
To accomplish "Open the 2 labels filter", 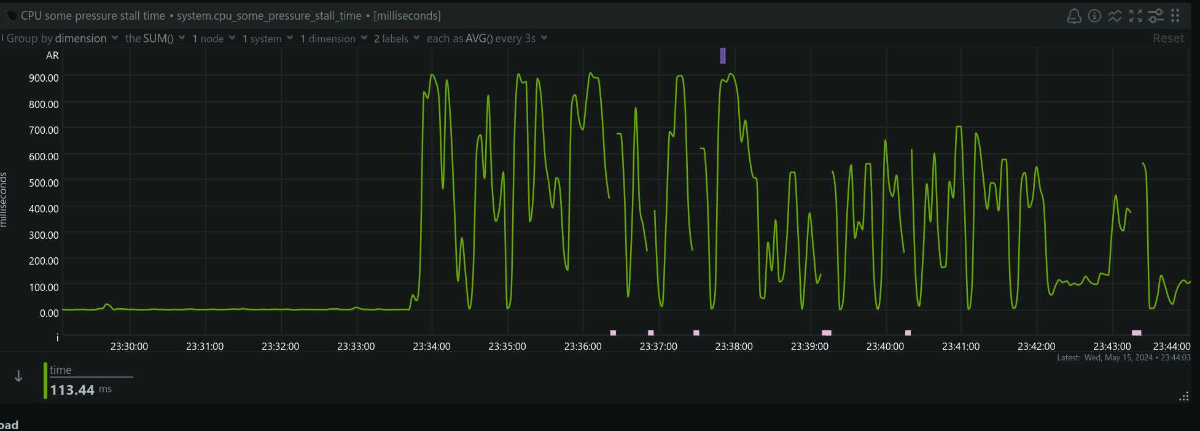I will 397,39.
